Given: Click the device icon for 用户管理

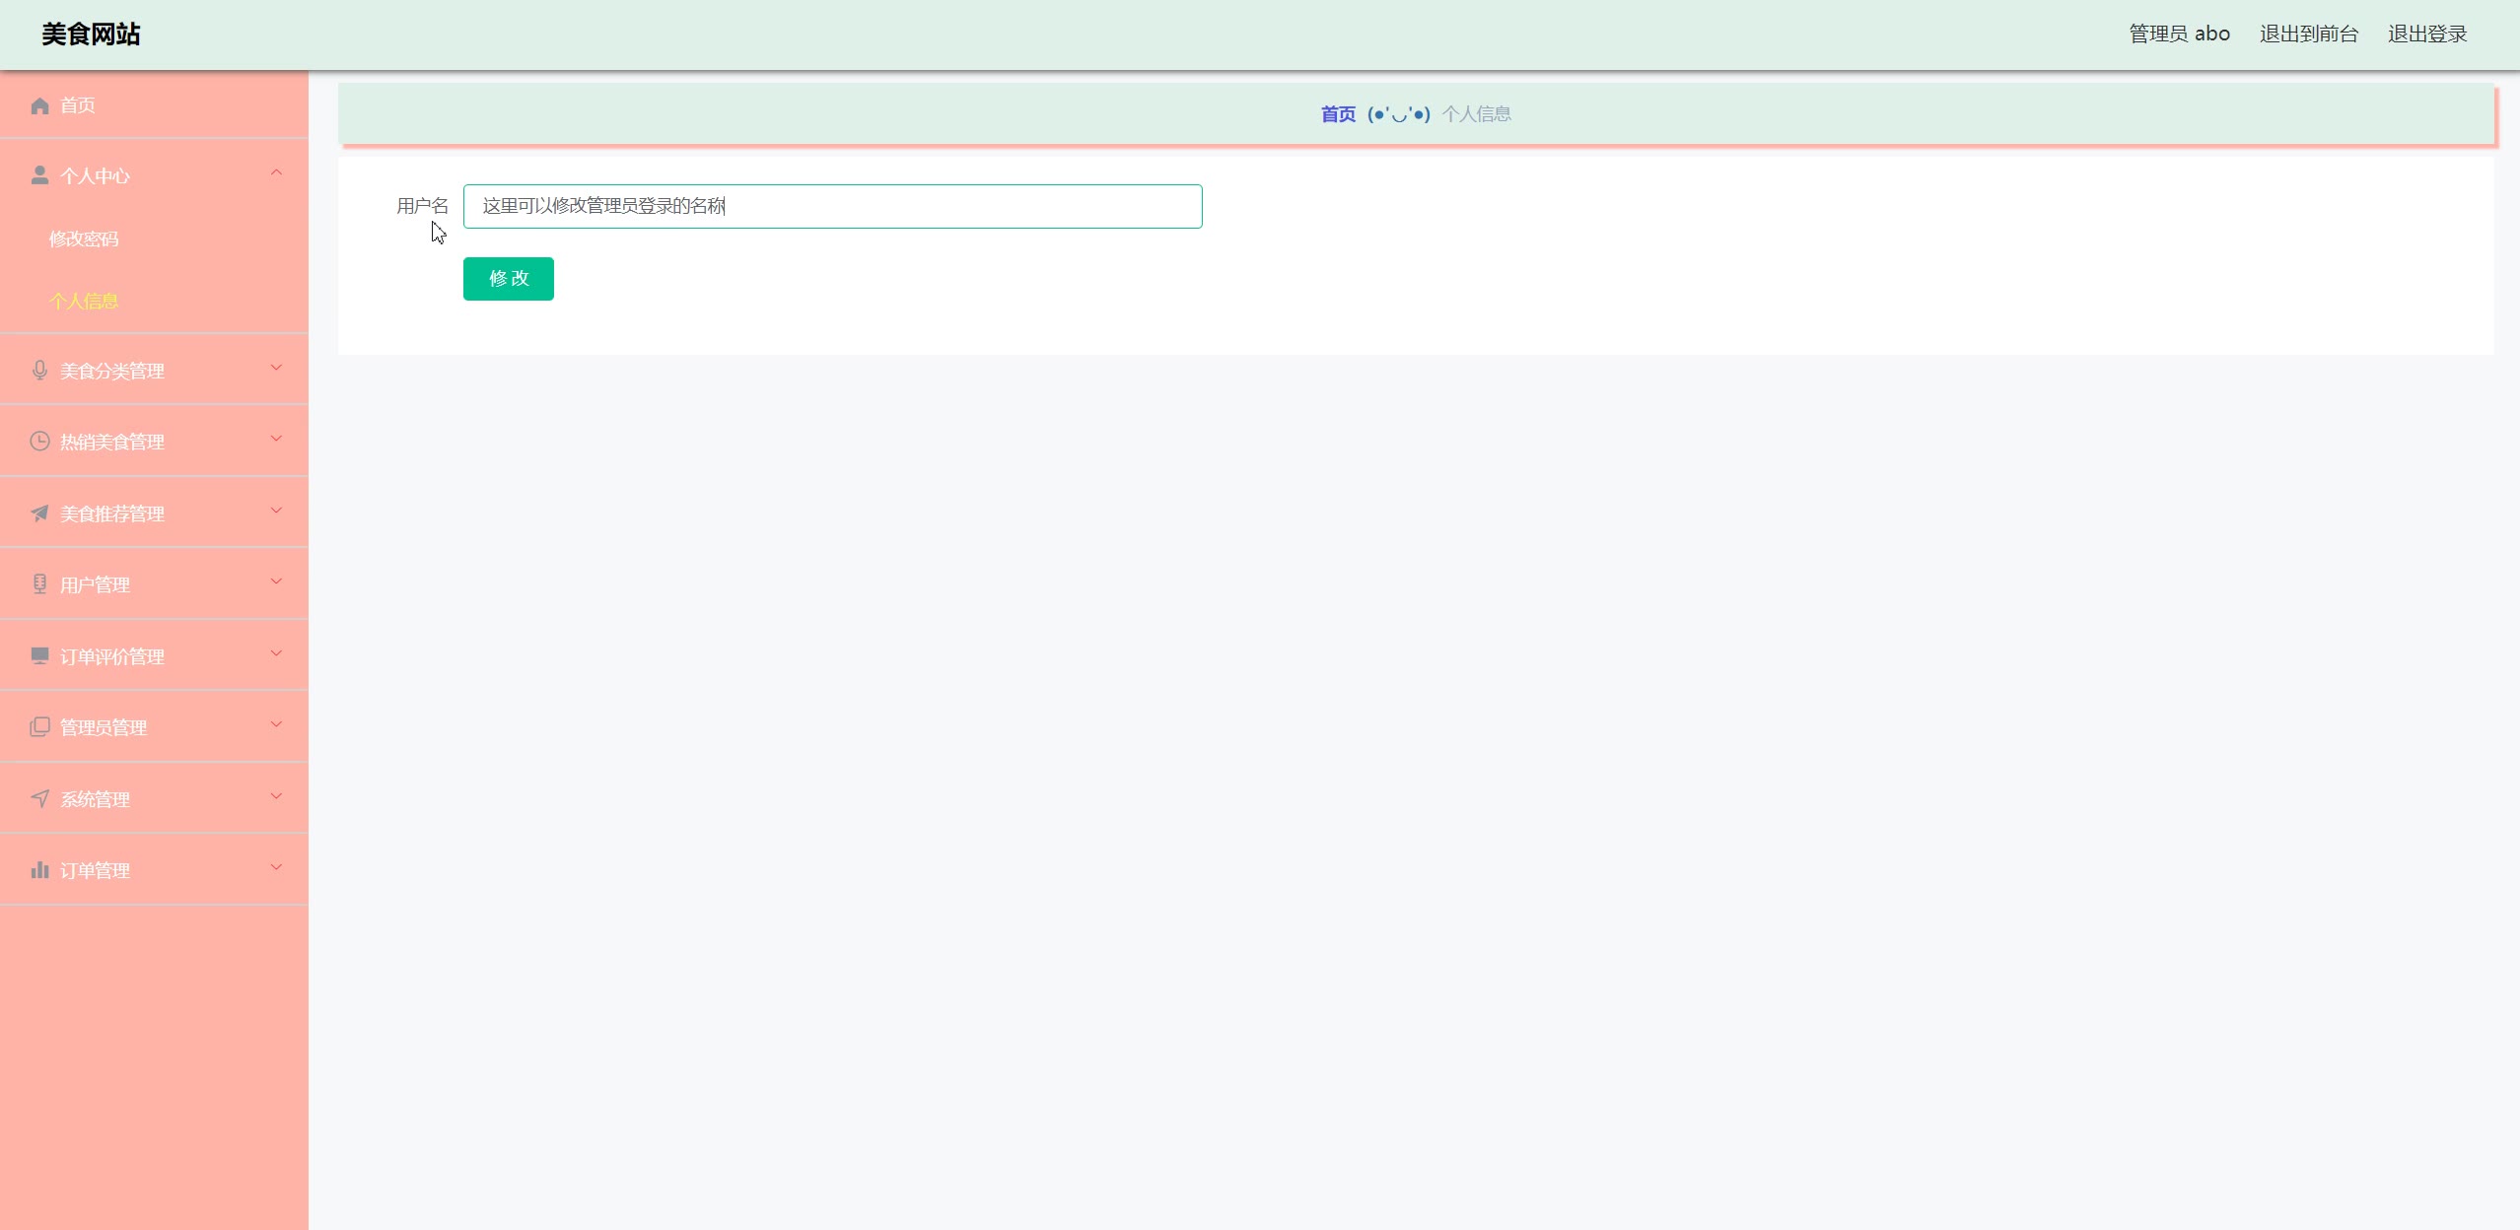Looking at the screenshot, I should point(39,584).
